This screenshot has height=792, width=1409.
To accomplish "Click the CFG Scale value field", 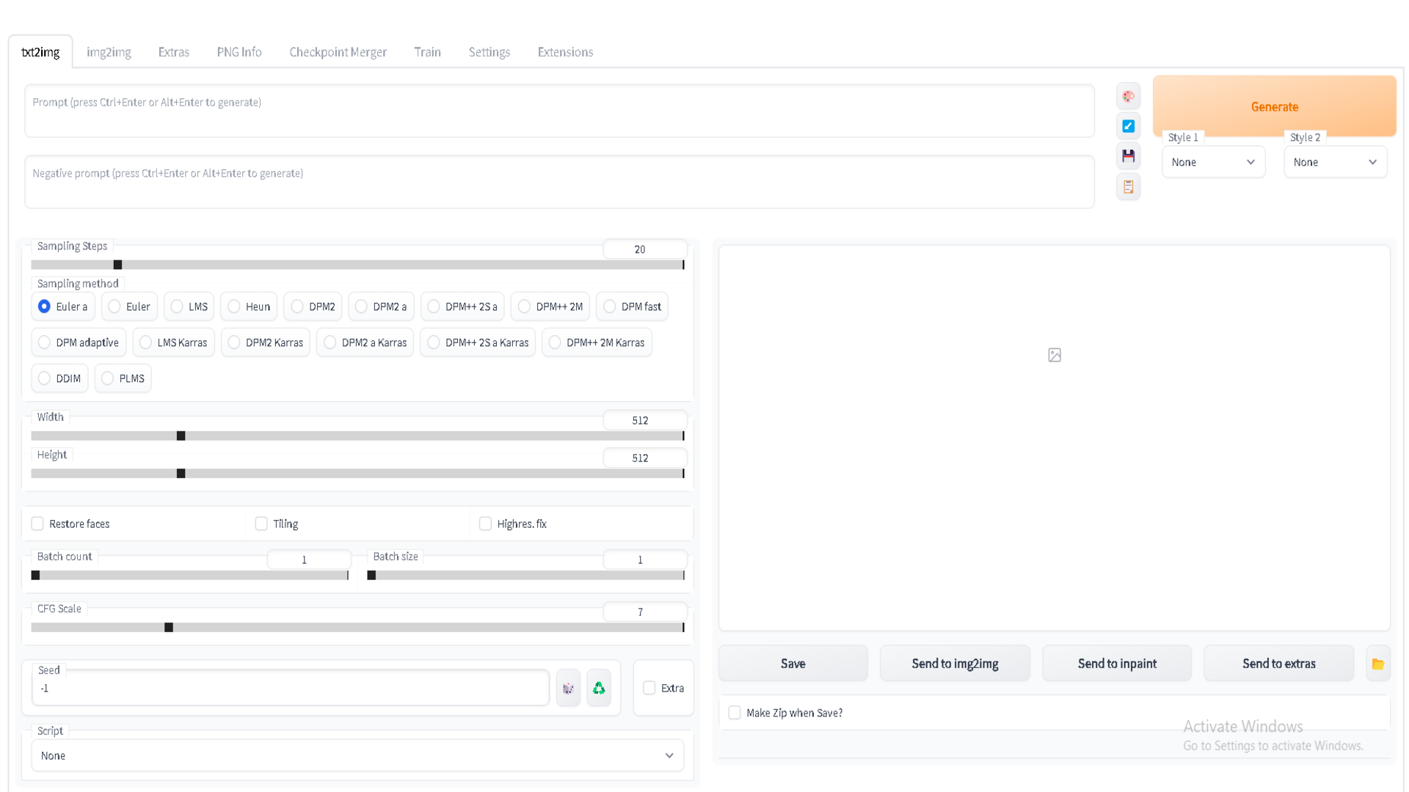I will (x=644, y=612).
